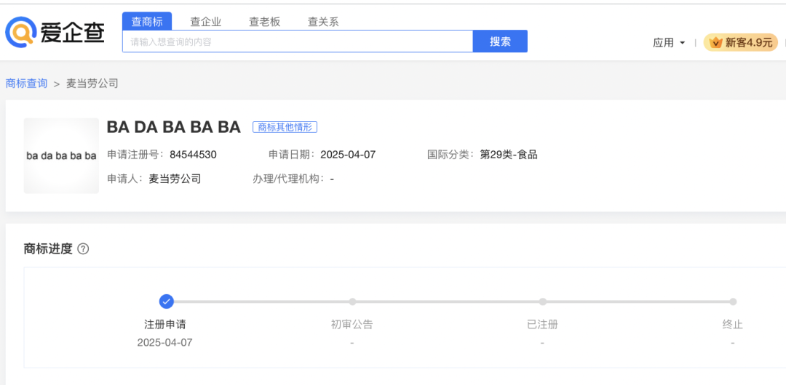Screen dimensions: 786x385
Task: Switch to the 查关系 tab
Action: point(323,22)
